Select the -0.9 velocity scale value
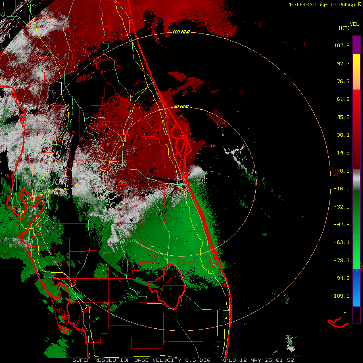The width and height of the screenshot is (363, 363). coord(343,171)
